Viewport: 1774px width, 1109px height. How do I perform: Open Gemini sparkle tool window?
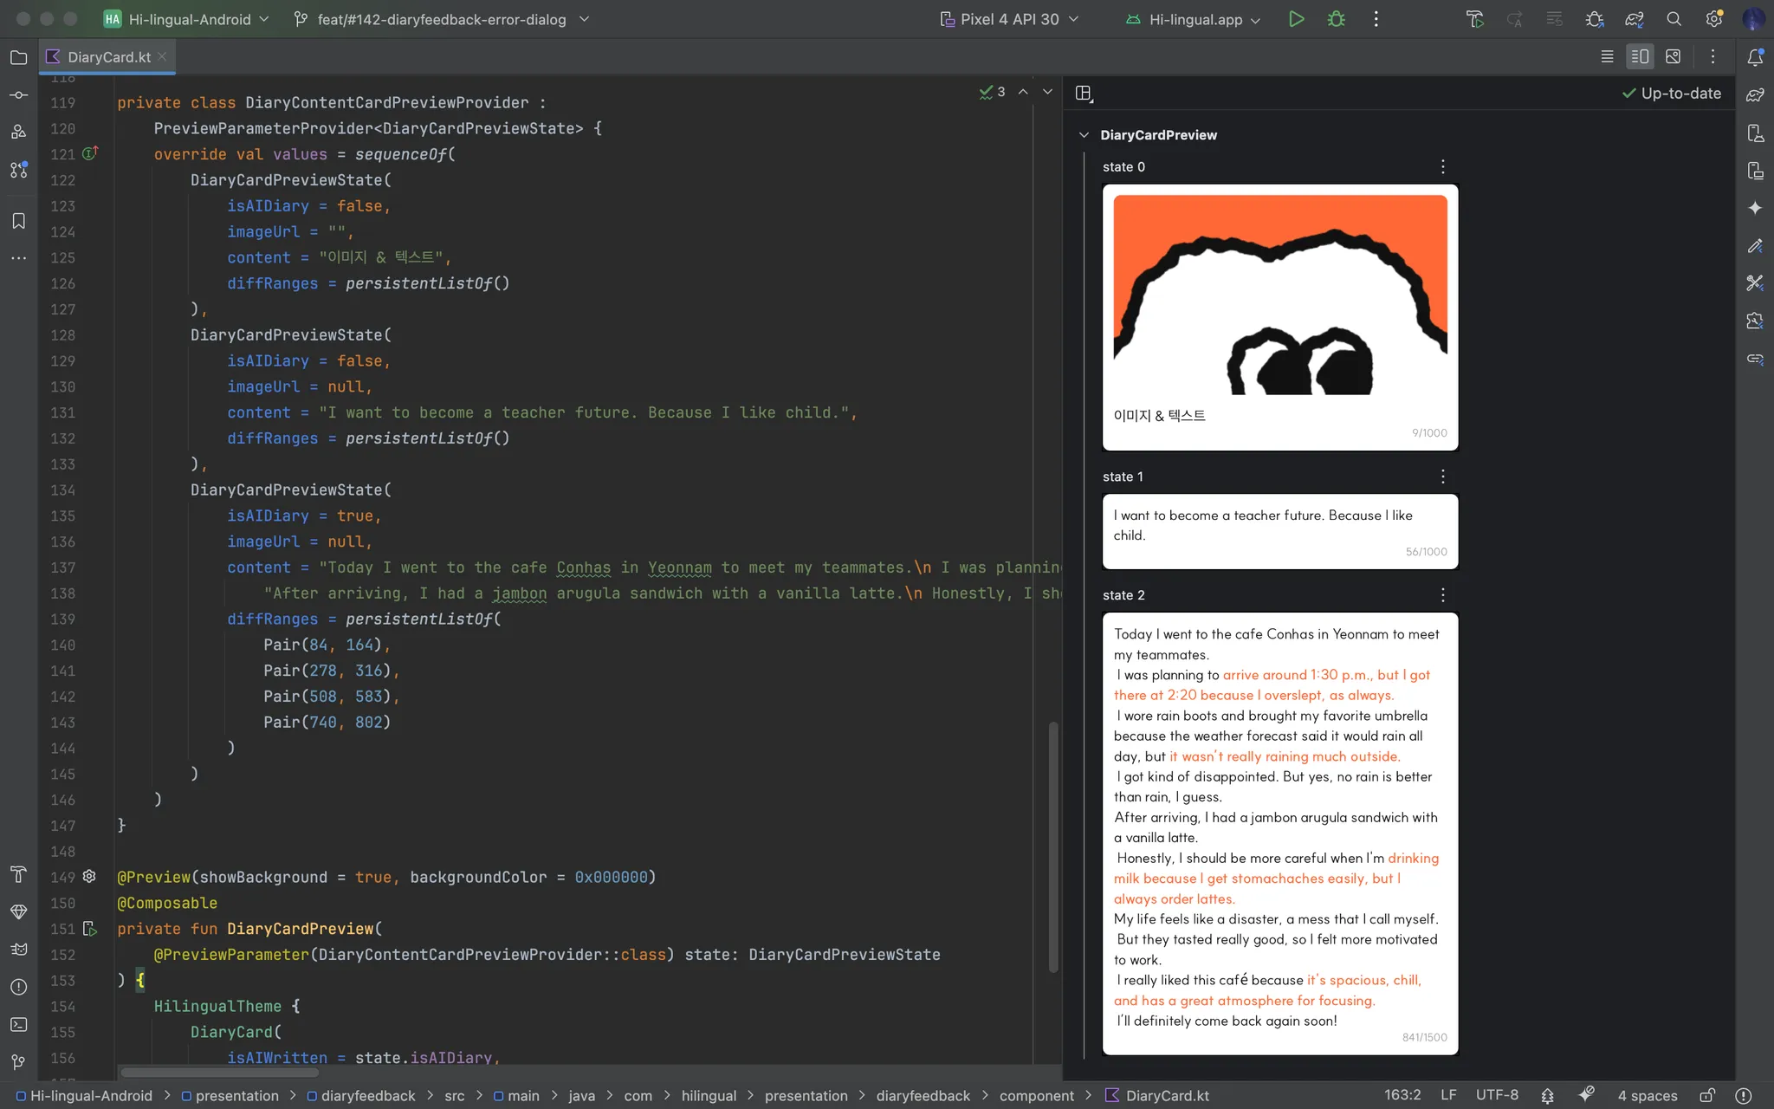[x=1755, y=208]
